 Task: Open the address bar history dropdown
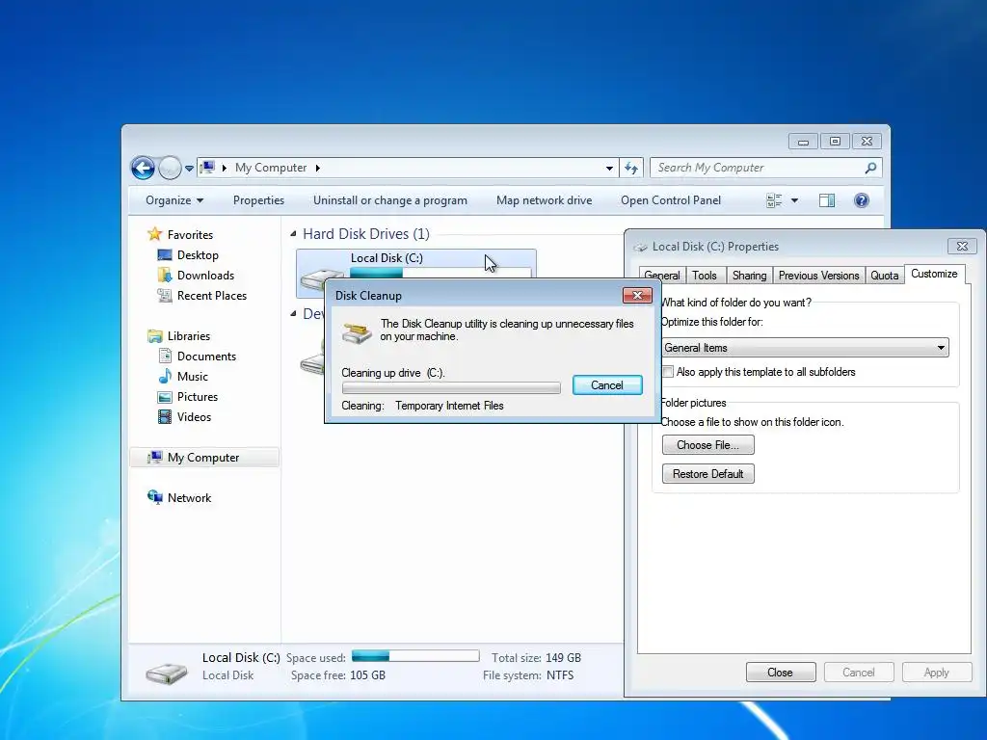click(x=609, y=168)
